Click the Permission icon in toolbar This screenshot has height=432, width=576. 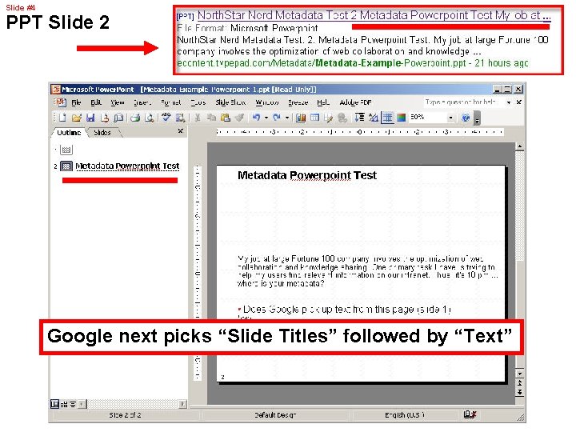[x=105, y=118]
